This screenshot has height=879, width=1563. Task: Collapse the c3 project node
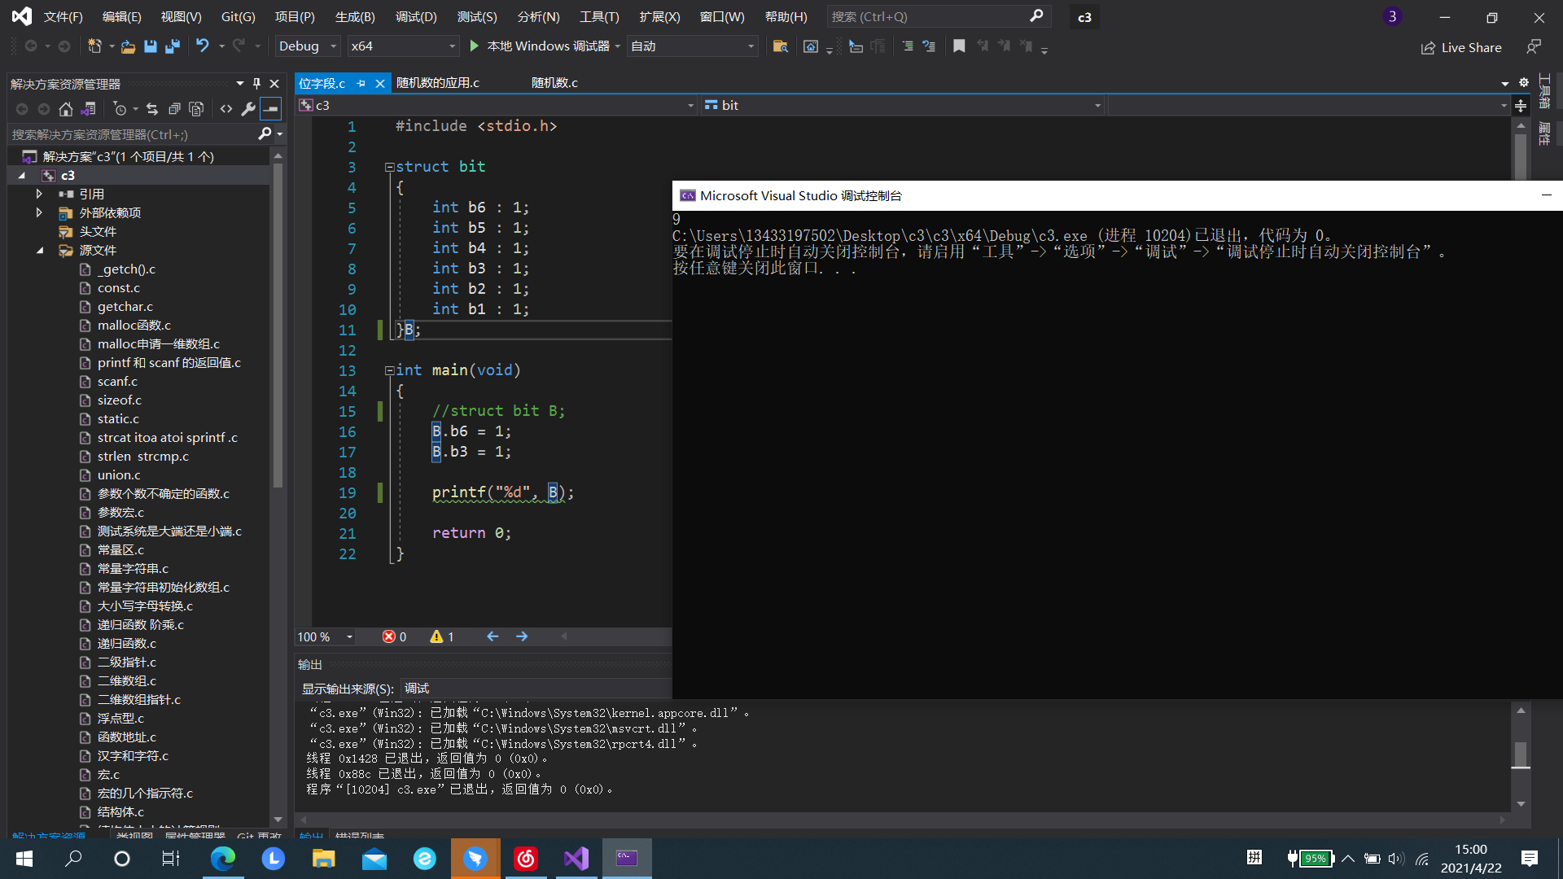(x=22, y=175)
